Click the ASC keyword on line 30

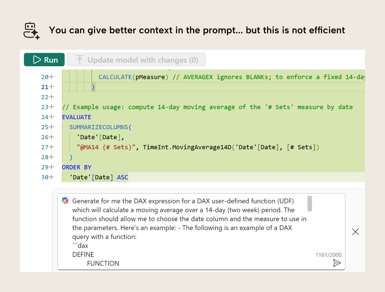(x=122, y=177)
